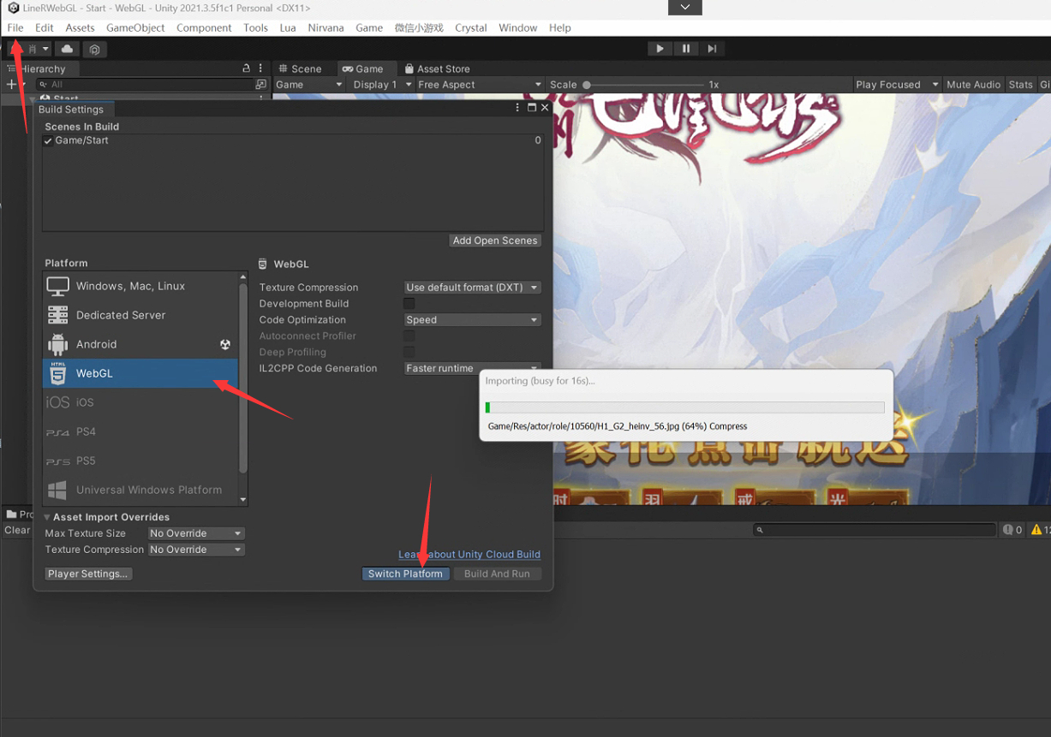
Task: Enable the Development Build checkbox
Action: (x=409, y=304)
